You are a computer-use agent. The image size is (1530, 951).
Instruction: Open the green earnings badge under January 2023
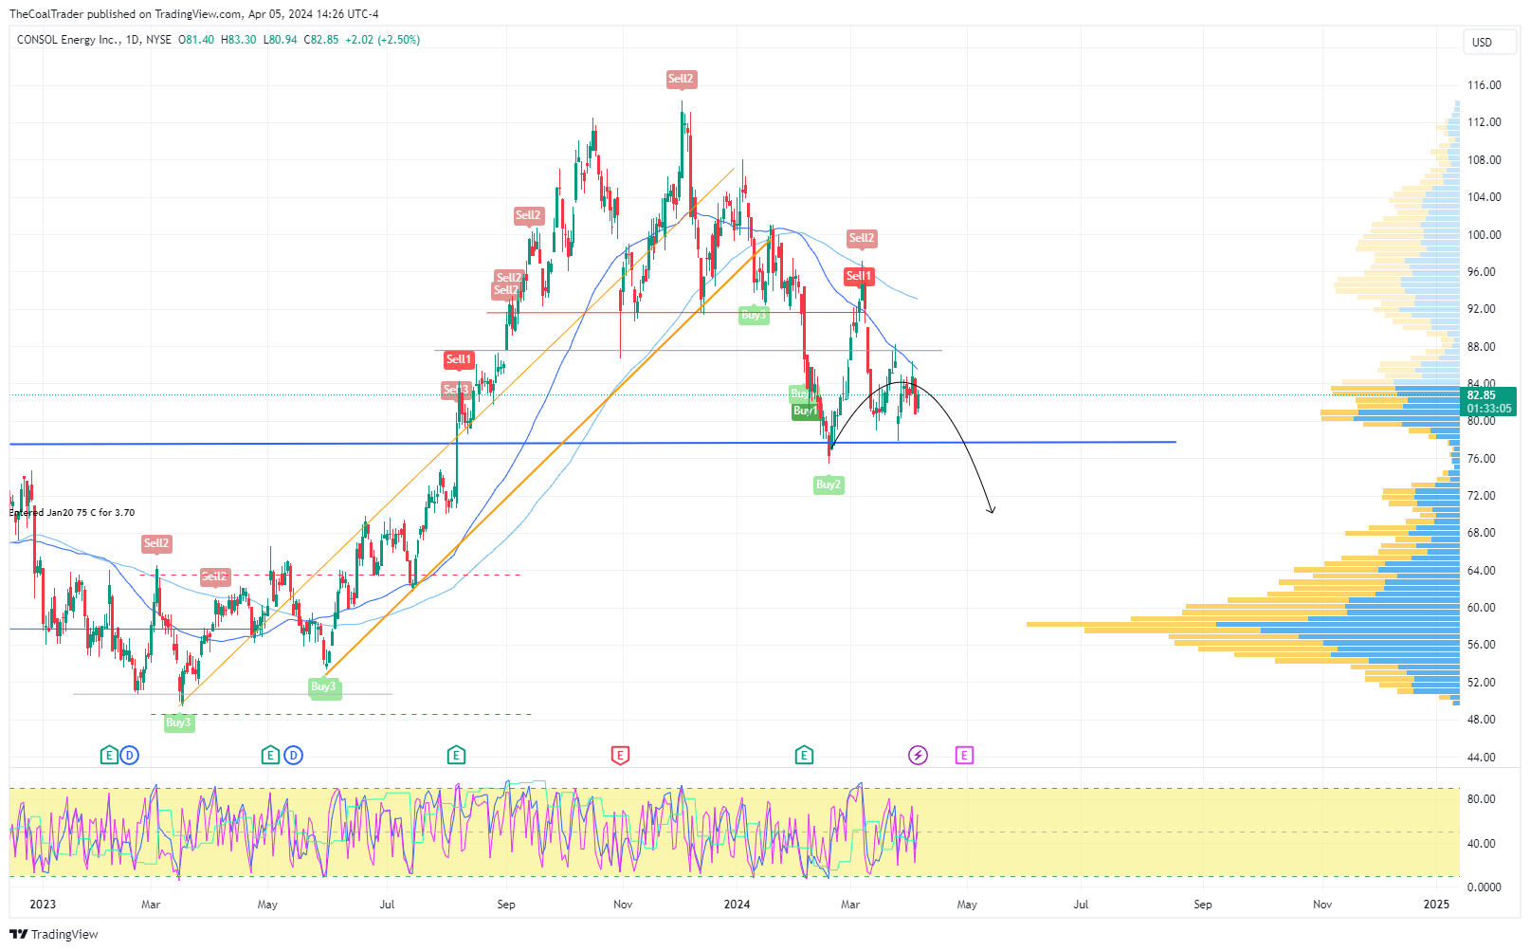[x=107, y=756]
